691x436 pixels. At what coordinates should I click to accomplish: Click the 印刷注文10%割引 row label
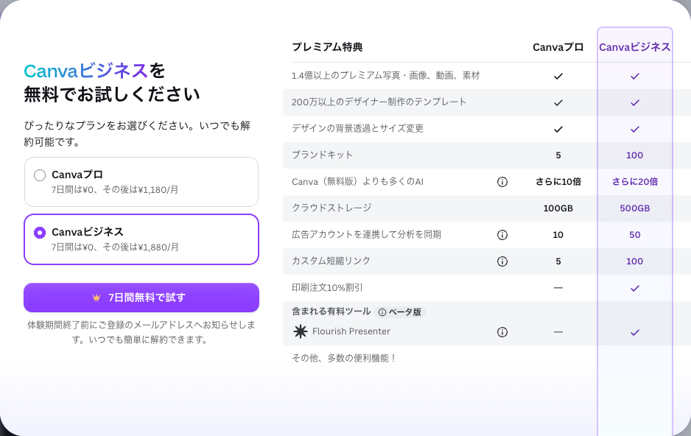[327, 287]
